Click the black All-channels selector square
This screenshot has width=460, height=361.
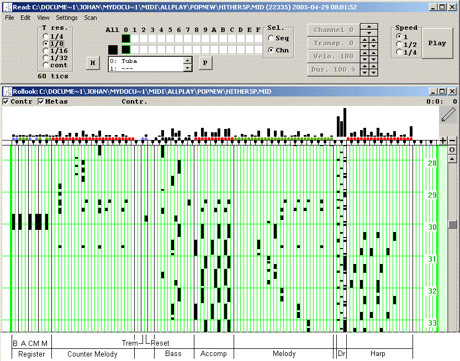coord(113,50)
